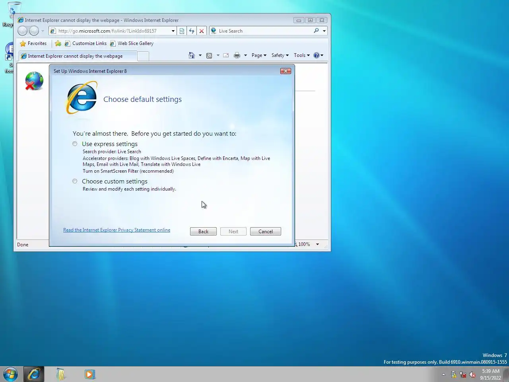509x382 pixels.
Task: Click the Print icon
Action: 237,55
